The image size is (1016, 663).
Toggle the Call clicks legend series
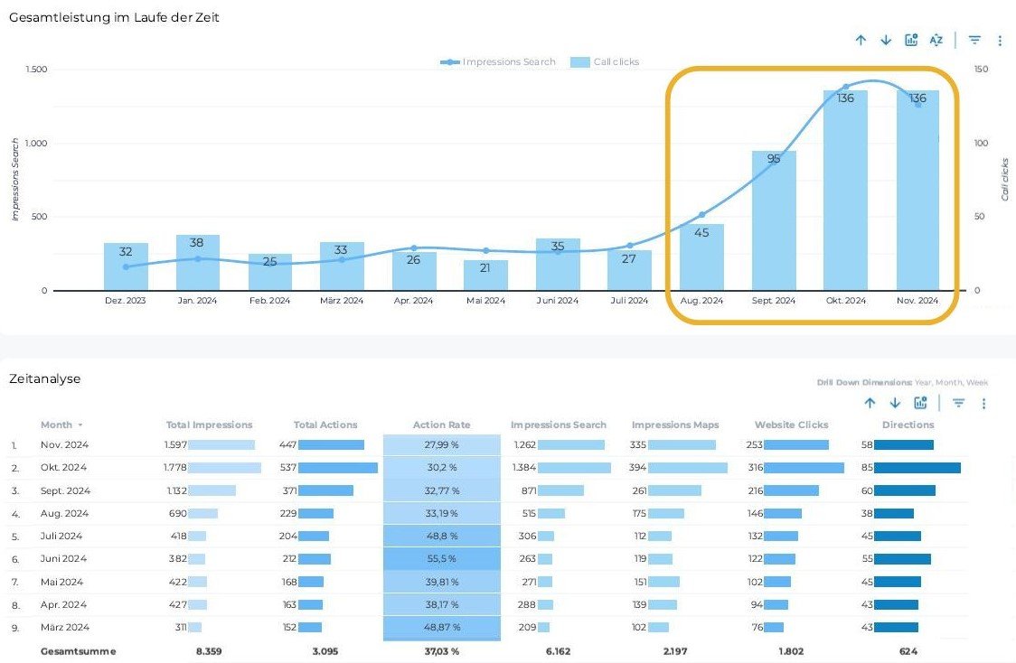[x=606, y=62]
